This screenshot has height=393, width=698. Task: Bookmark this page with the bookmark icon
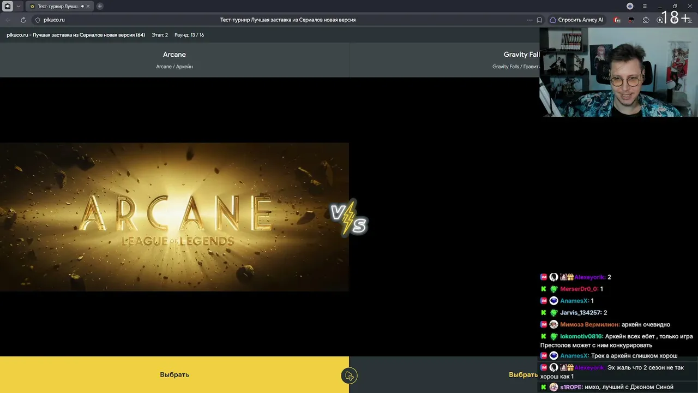[539, 20]
